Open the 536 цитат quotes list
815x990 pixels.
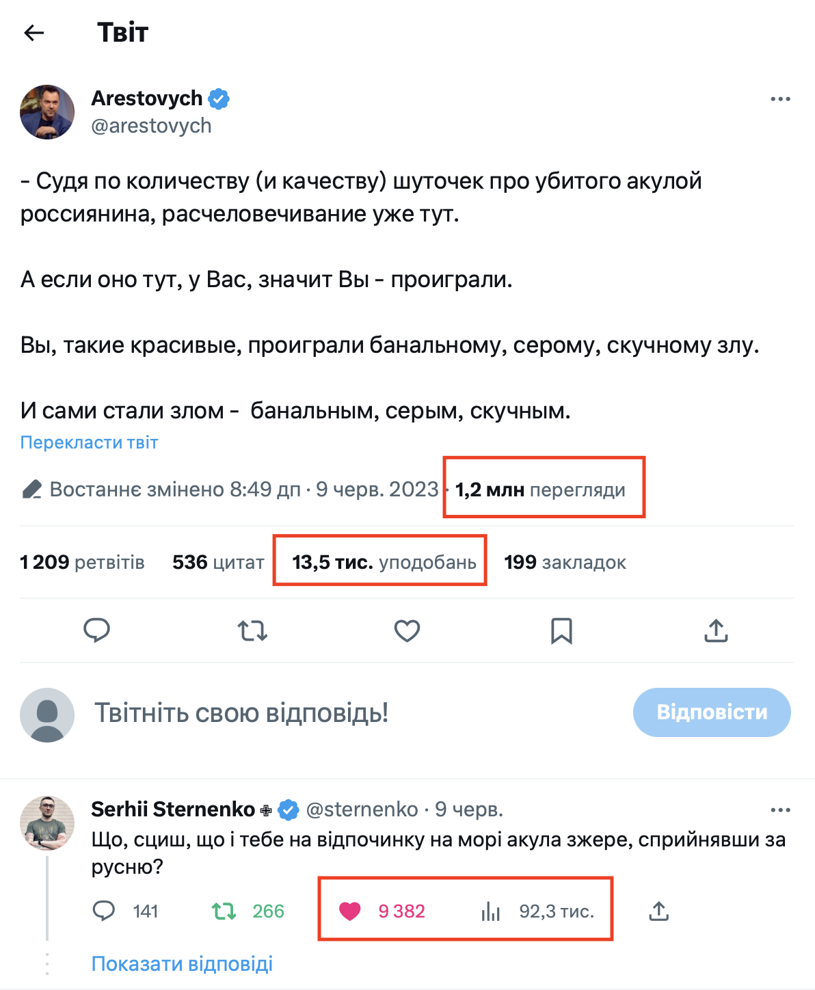tap(218, 562)
